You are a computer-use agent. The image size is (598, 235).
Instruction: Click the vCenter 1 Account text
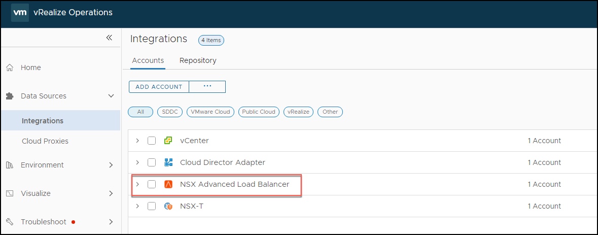544,141
